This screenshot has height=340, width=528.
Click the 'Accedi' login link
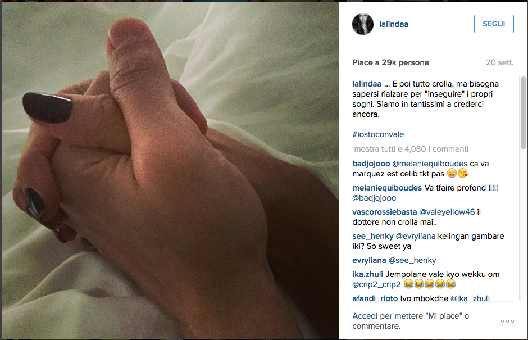click(365, 316)
